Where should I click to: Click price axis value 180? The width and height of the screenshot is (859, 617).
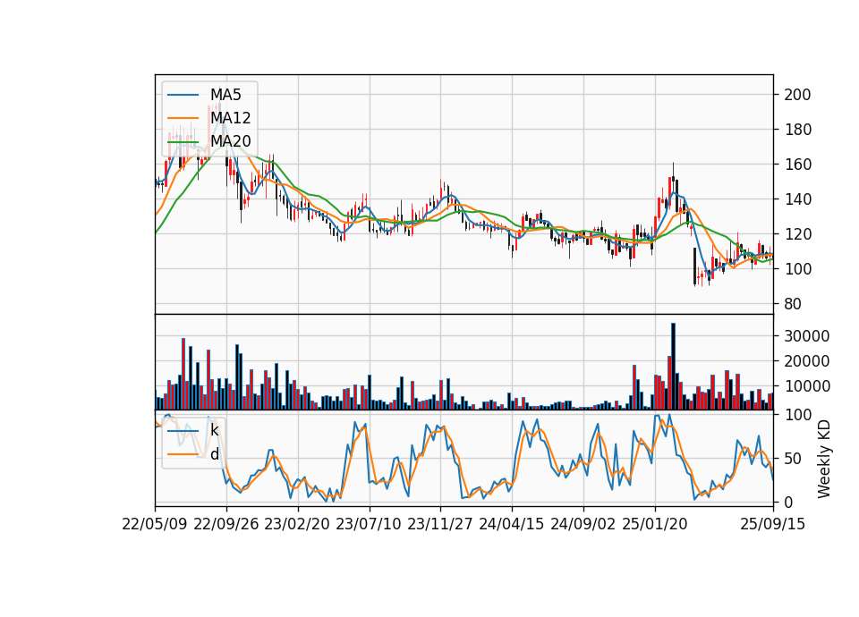click(797, 130)
